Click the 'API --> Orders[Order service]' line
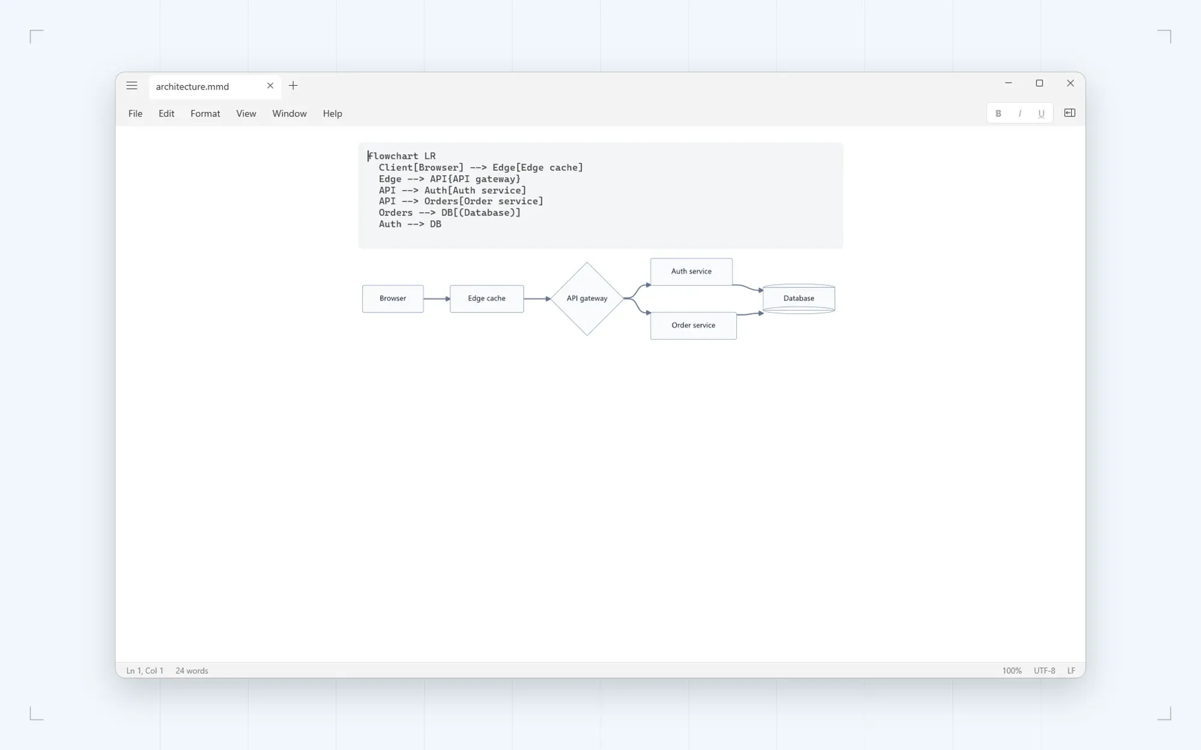This screenshot has height=750, width=1201. point(461,201)
